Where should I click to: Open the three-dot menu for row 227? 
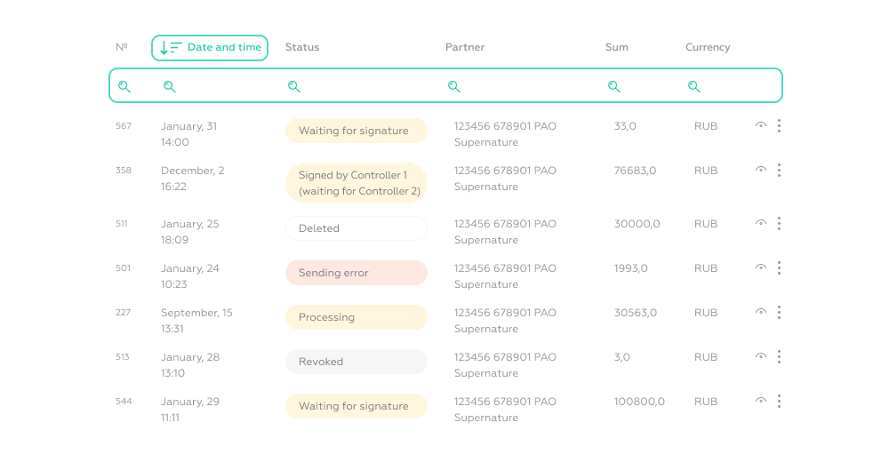tap(779, 313)
